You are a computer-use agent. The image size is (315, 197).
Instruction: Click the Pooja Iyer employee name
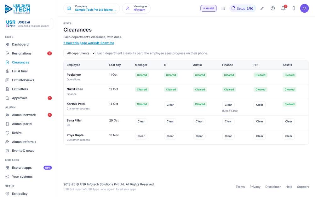pyautogui.click(x=74, y=75)
